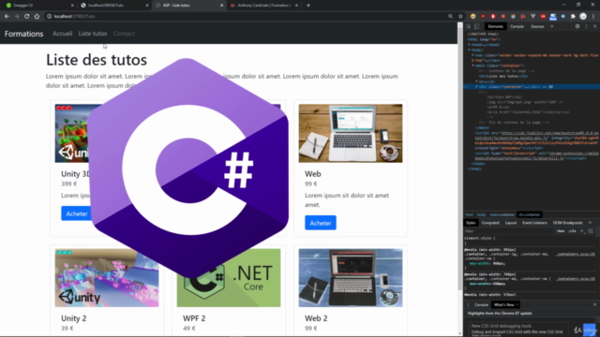The width and height of the screenshot is (600, 337).
Task: Open the DevTools Sources tab
Action: (537, 26)
